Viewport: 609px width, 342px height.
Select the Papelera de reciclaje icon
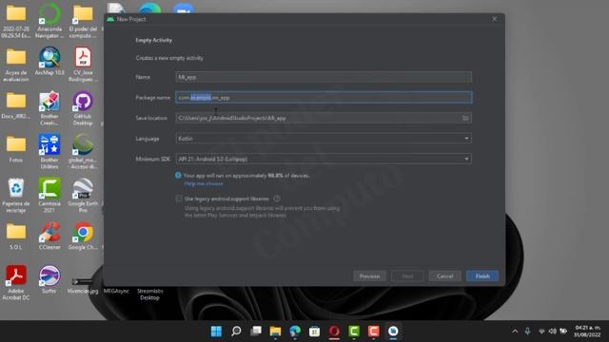pos(16,196)
